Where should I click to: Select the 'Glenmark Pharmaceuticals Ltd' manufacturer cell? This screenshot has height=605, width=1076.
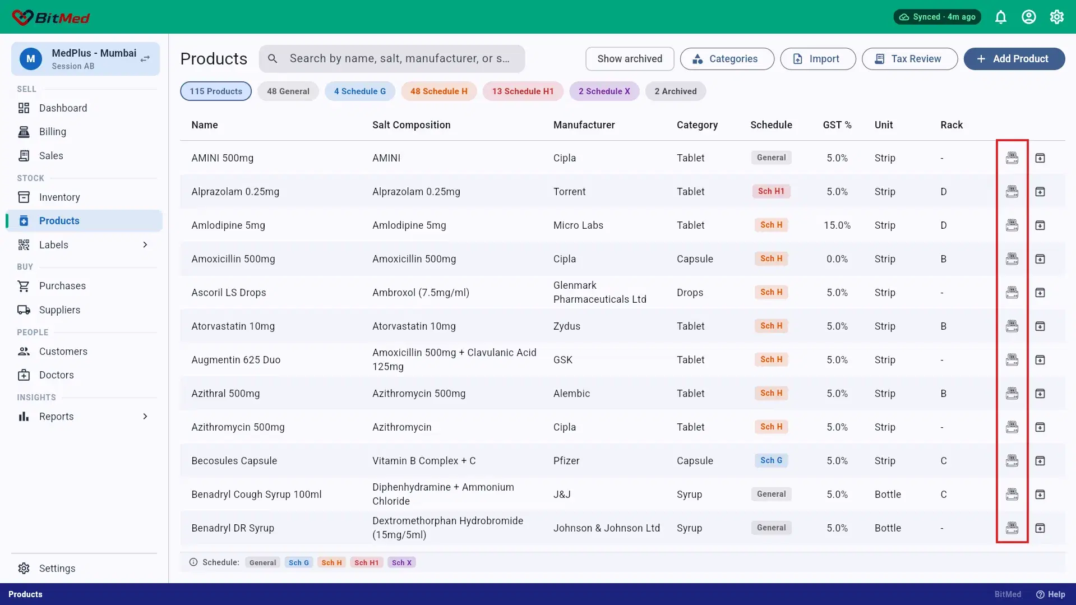coord(600,293)
